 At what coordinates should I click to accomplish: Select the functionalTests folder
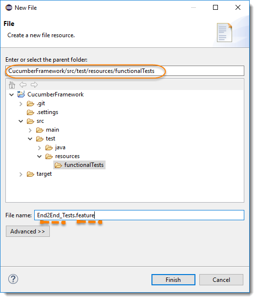point(79,165)
